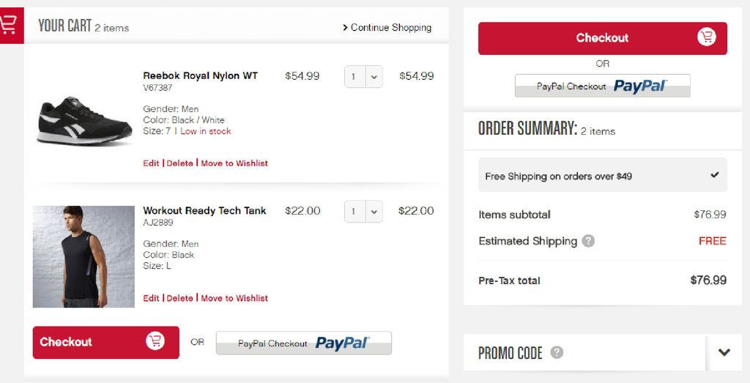This screenshot has height=383, width=750.
Task: Click the cart icon inside the top Checkout button
Action: coord(707,37)
